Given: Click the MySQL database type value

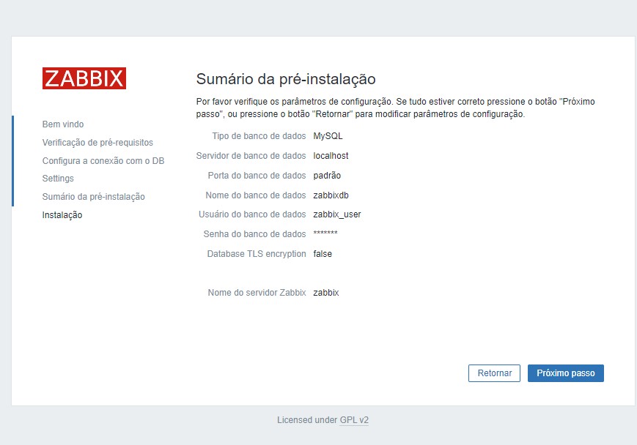Looking at the screenshot, I should tap(327, 135).
